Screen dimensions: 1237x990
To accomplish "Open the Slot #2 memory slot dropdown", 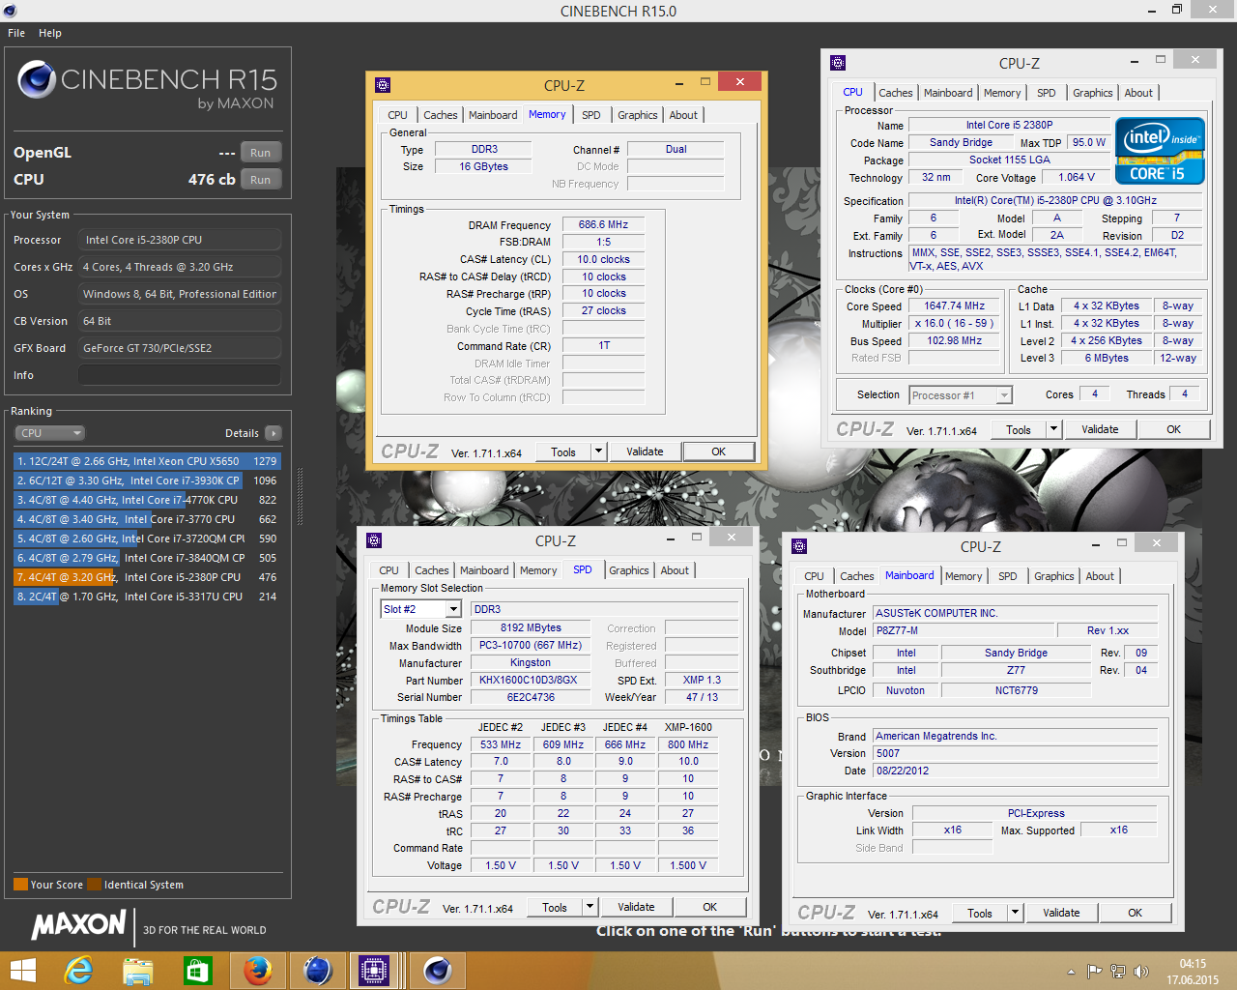I will coord(421,609).
